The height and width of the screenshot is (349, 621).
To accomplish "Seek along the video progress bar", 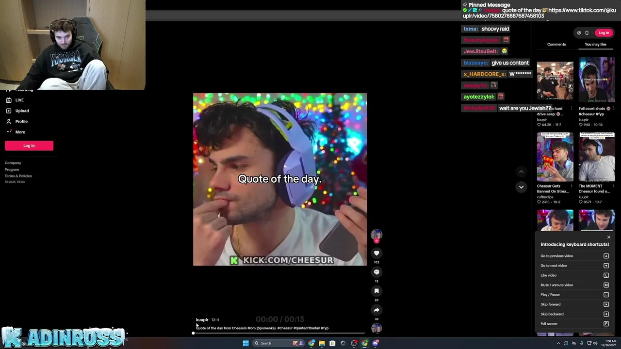I will coord(279,333).
